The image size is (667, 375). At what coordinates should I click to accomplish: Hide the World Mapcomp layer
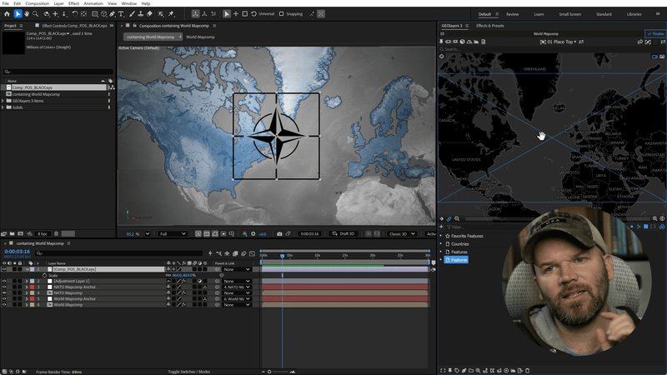coord(4,305)
